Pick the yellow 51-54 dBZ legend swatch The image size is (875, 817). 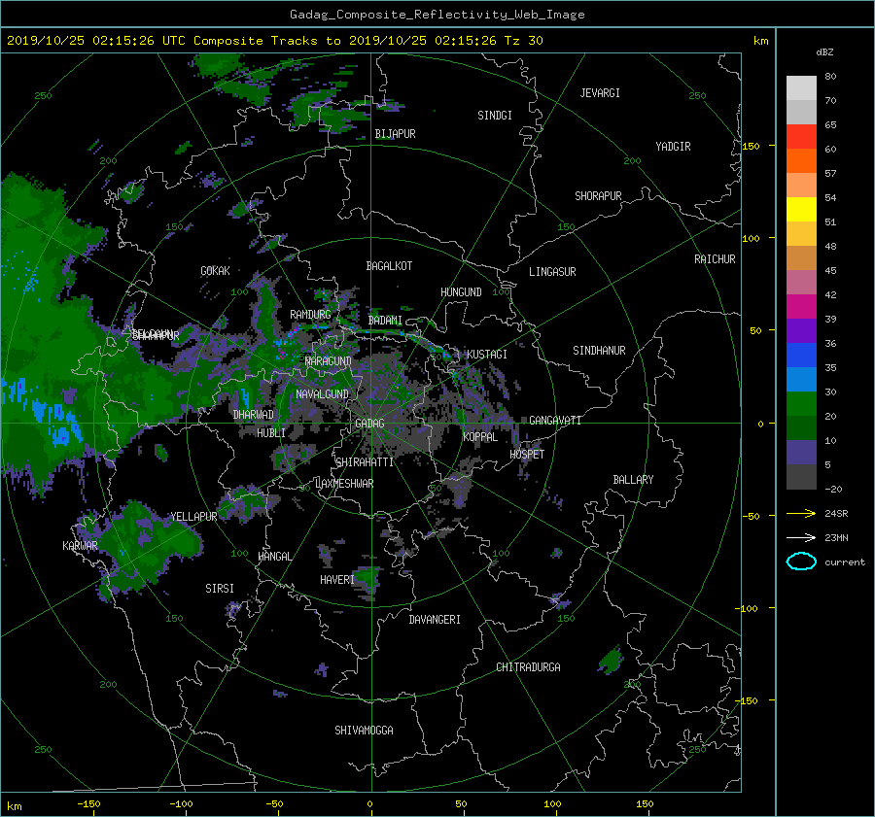pos(801,210)
